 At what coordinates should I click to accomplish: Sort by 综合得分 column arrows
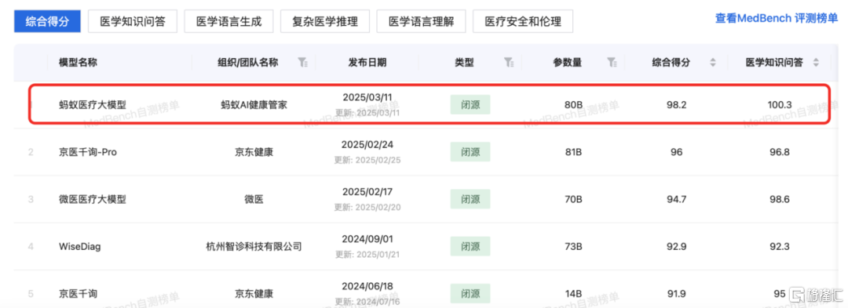pos(713,63)
